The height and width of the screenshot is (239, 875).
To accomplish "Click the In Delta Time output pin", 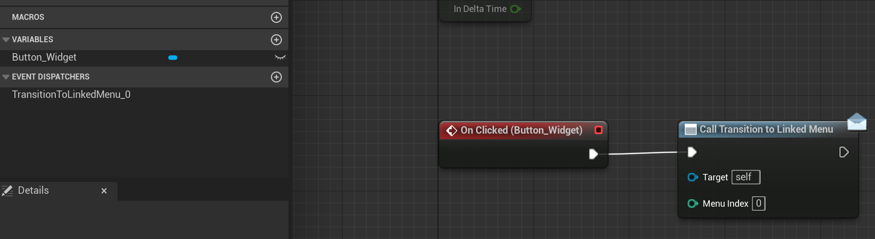I will [x=515, y=9].
